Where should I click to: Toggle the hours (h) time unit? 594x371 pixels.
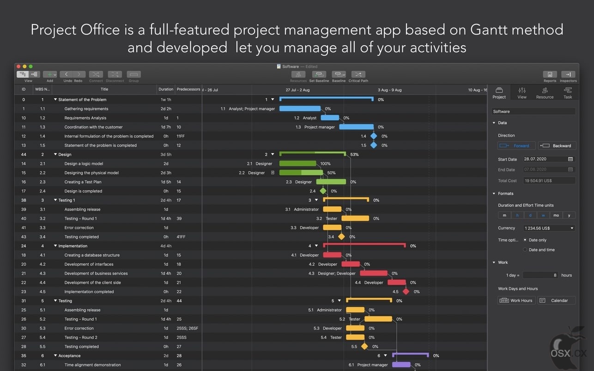click(x=517, y=215)
